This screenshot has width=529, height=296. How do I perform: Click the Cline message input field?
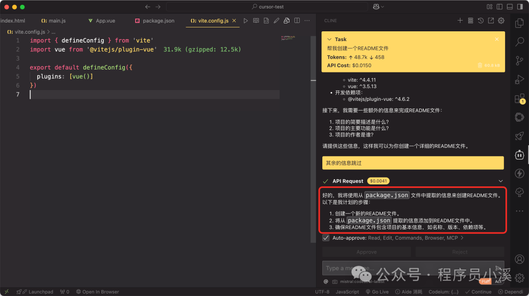pyautogui.click(x=392, y=268)
